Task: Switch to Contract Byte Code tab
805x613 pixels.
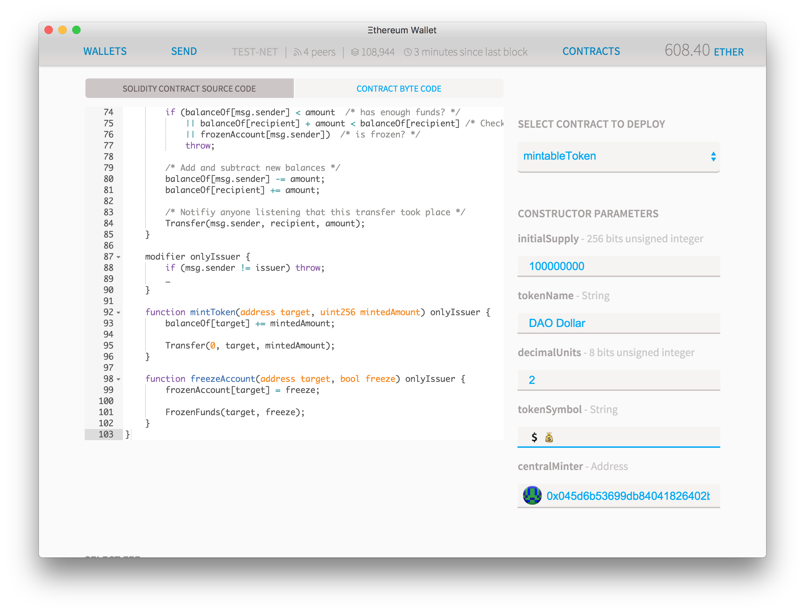Action: pos(399,89)
